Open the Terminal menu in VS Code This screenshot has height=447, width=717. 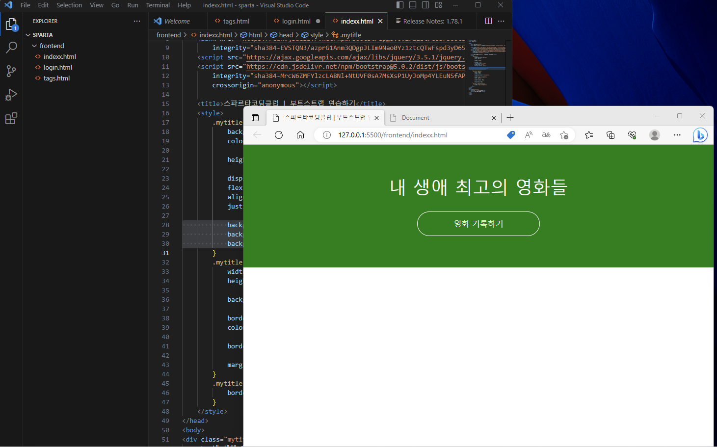coord(158,5)
